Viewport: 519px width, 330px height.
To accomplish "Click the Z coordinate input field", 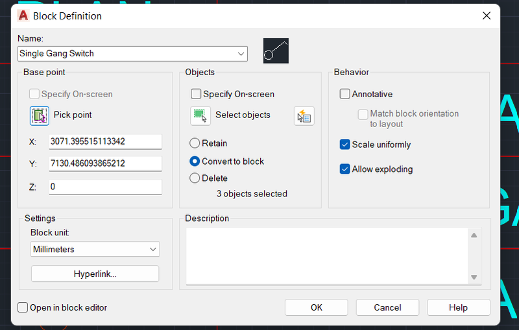I will click(x=105, y=187).
